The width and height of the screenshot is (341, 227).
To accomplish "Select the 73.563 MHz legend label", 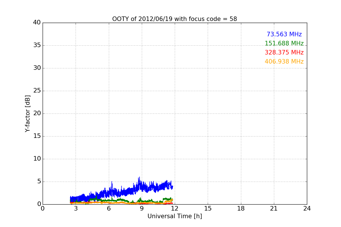I will (284, 34).
